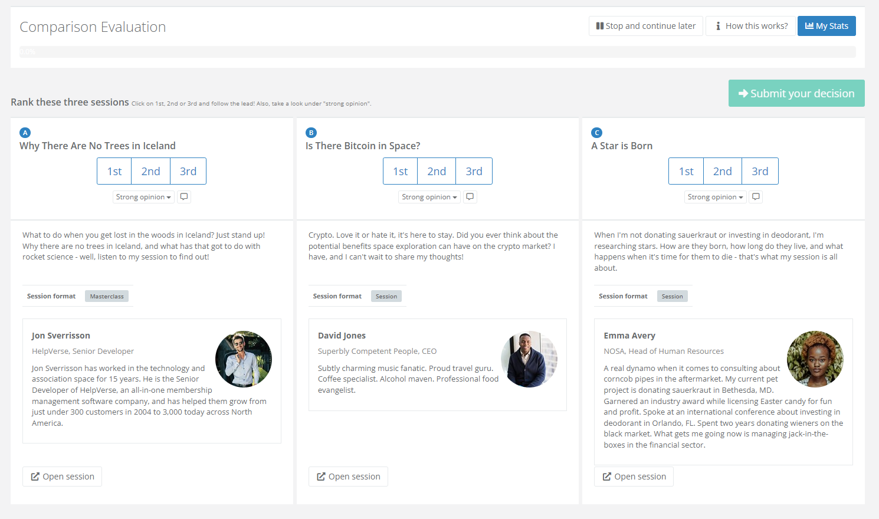Open My Stats chart button
The height and width of the screenshot is (519, 879).
pyautogui.click(x=826, y=26)
